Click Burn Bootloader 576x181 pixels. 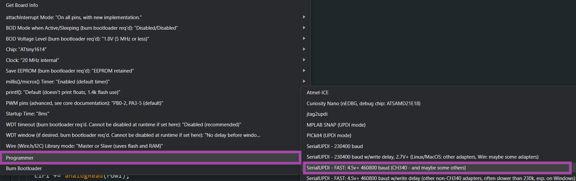click(24, 168)
